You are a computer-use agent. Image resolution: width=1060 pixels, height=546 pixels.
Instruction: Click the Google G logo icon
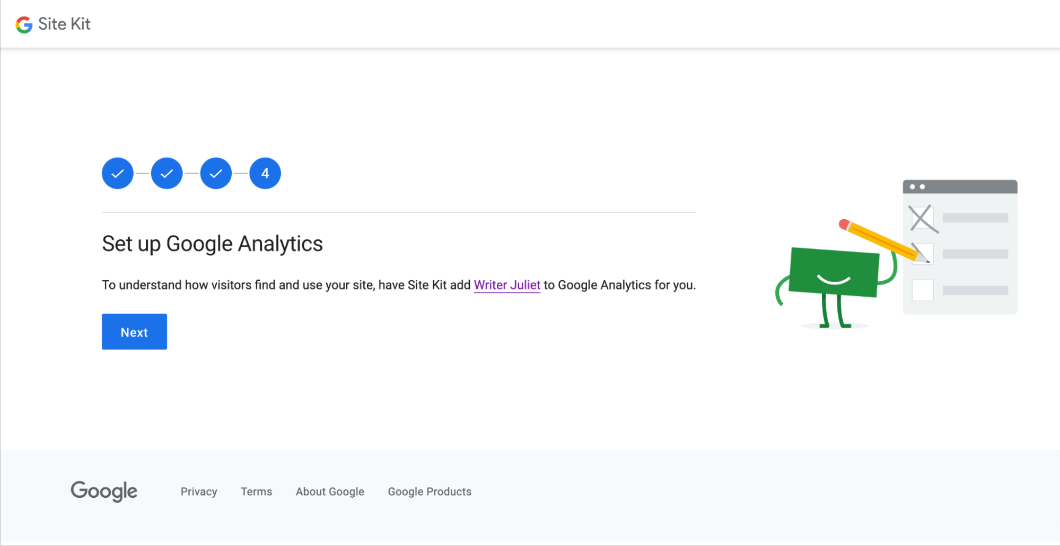coord(24,24)
